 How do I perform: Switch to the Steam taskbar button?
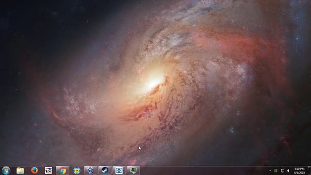tap(105, 171)
